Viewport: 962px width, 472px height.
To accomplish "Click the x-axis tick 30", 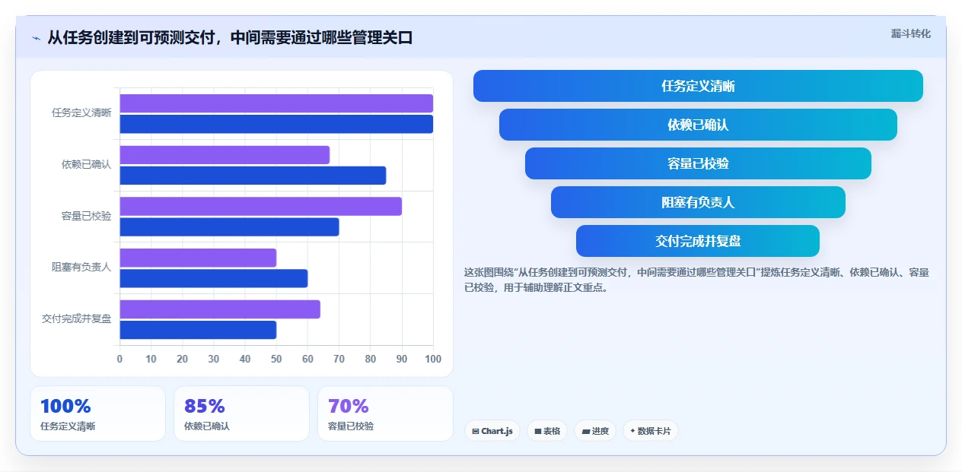I will tap(214, 359).
